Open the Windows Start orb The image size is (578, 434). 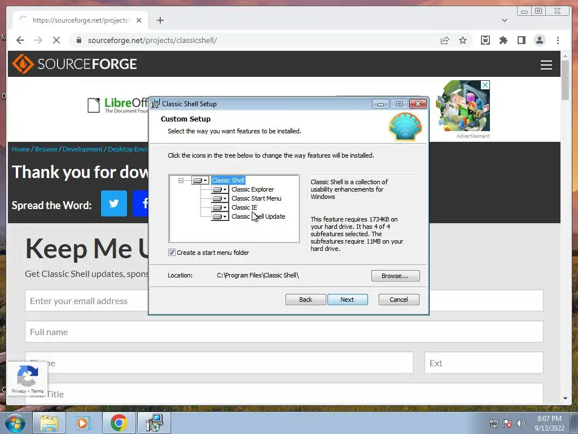point(15,423)
